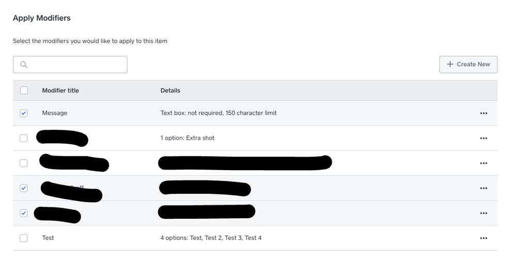The image size is (516, 273).
Task: Uncheck the Message modifier checkbox
Action: click(x=24, y=113)
